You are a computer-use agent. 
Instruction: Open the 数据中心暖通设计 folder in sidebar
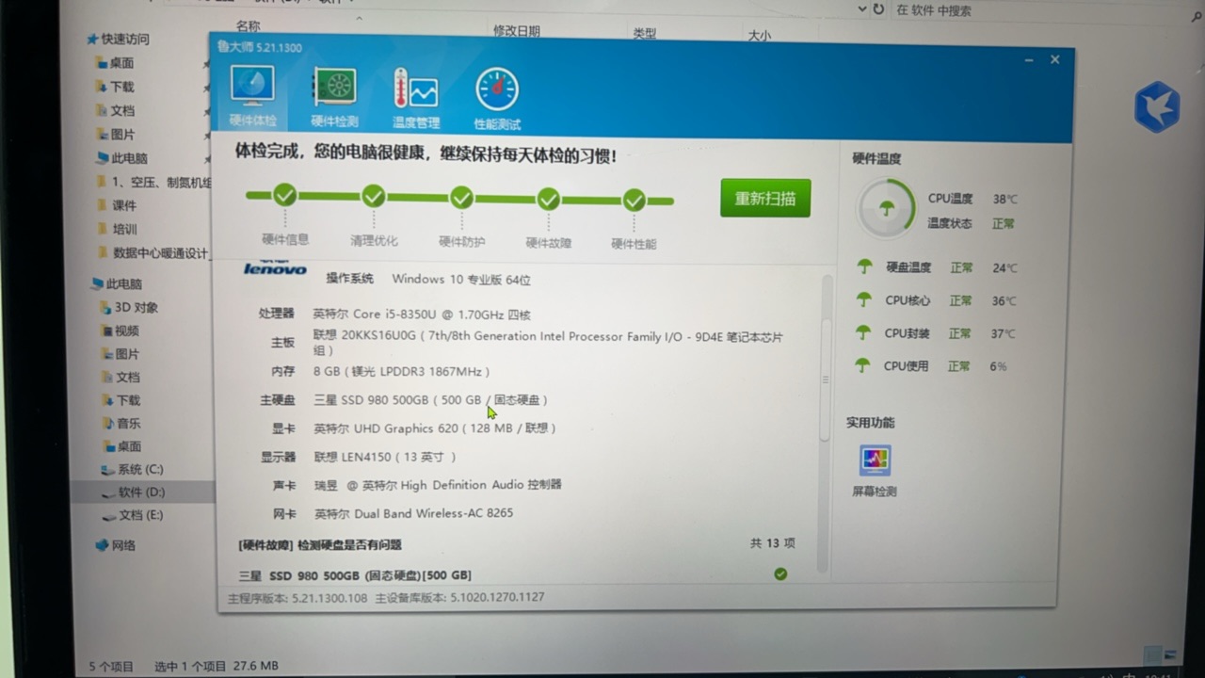pyautogui.click(x=154, y=253)
